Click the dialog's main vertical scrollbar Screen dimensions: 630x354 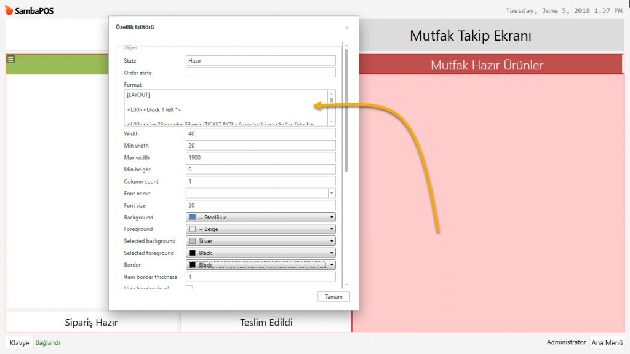(346, 111)
